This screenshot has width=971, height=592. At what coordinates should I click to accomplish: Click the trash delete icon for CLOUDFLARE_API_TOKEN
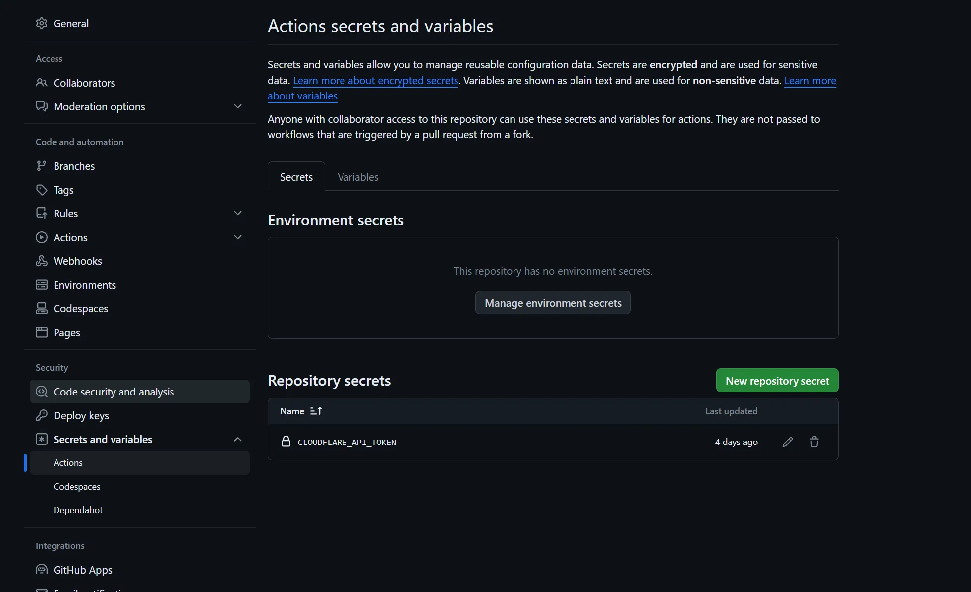coord(814,442)
